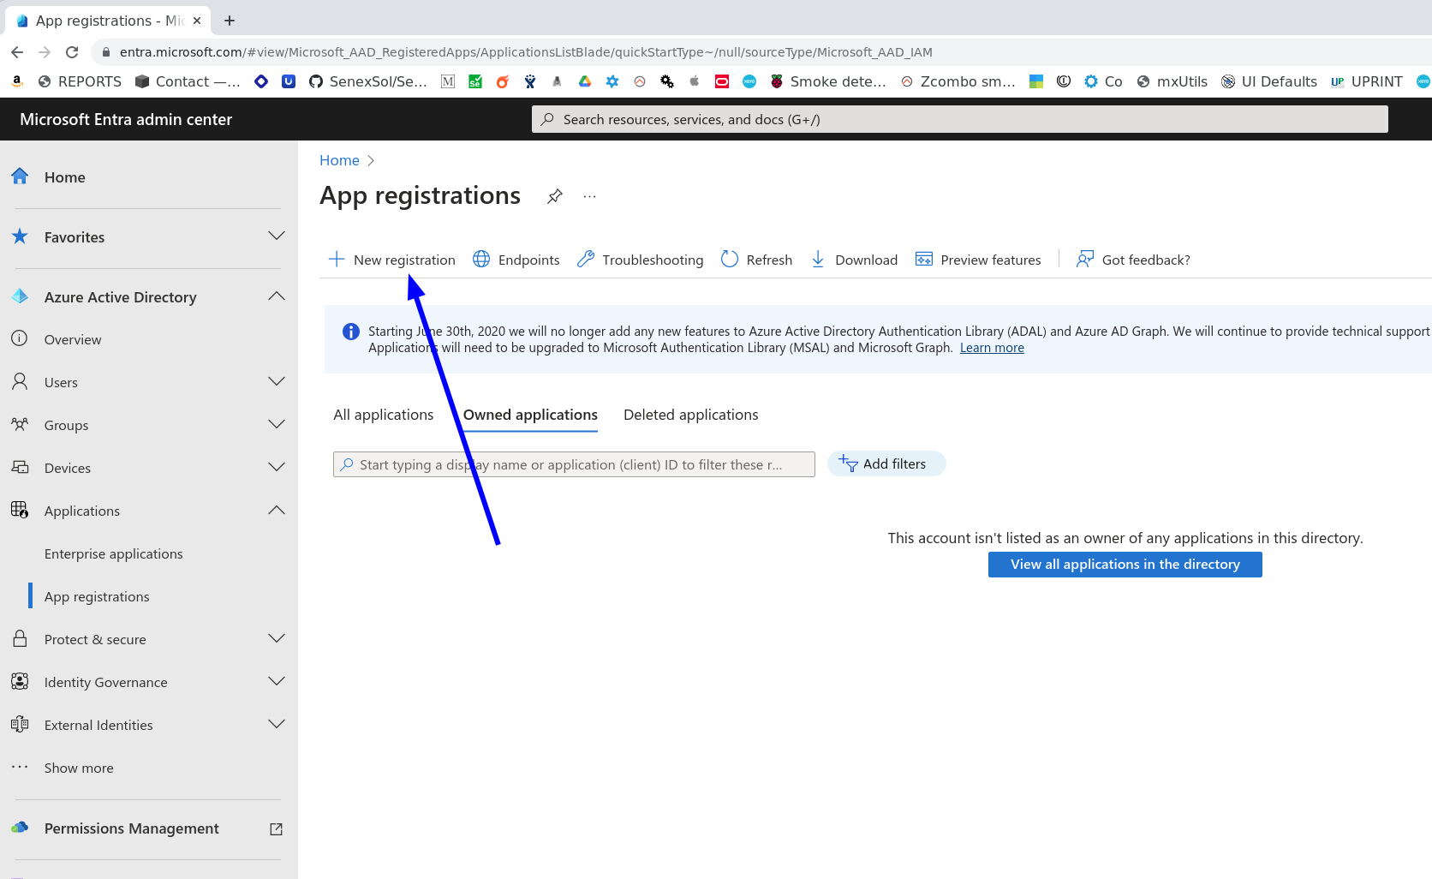This screenshot has height=879, width=1432.
Task: Pin the App registrations page
Action: pos(555,196)
